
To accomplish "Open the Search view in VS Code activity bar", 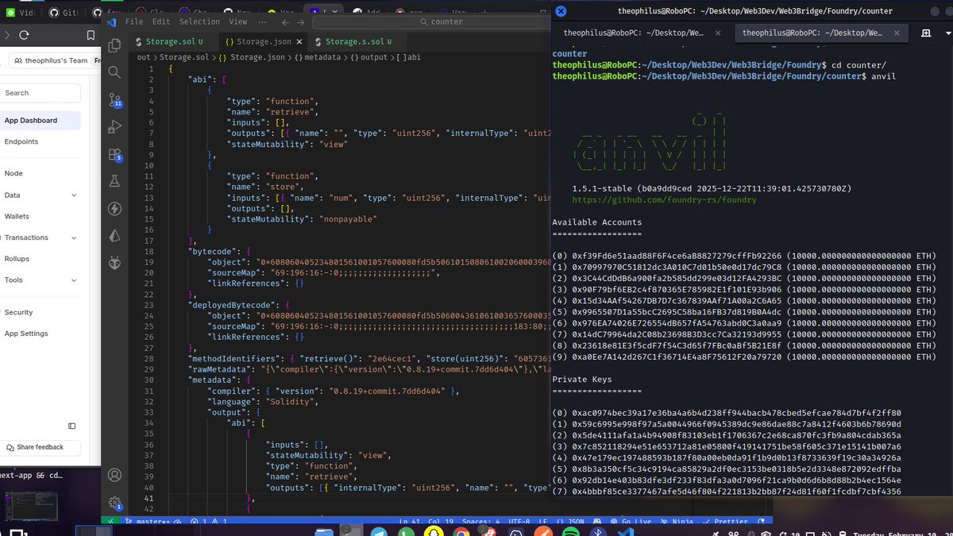I will pyautogui.click(x=114, y=72).
